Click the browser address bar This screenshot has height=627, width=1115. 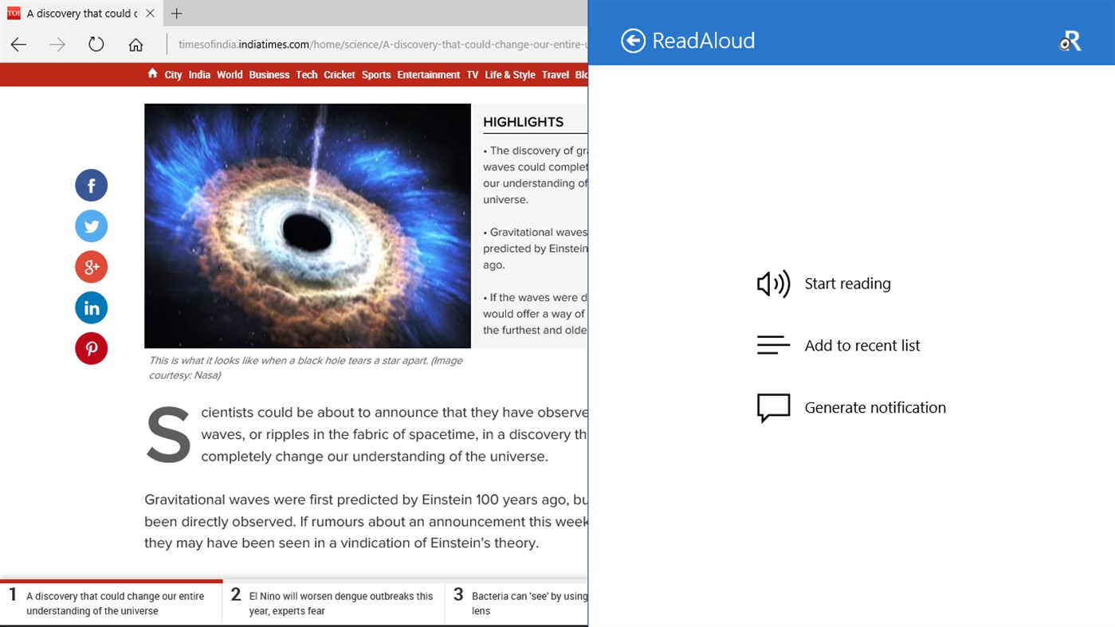[359, 44]
